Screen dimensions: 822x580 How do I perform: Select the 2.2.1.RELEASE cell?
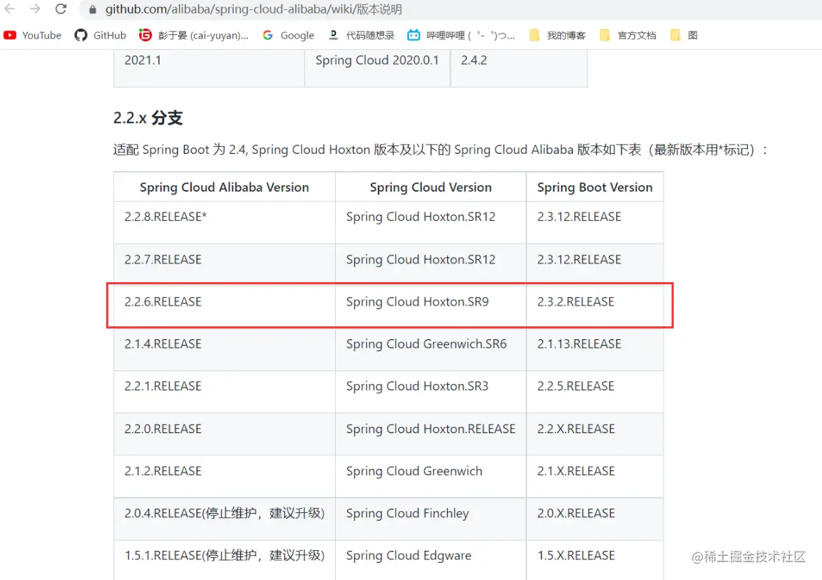225,391
